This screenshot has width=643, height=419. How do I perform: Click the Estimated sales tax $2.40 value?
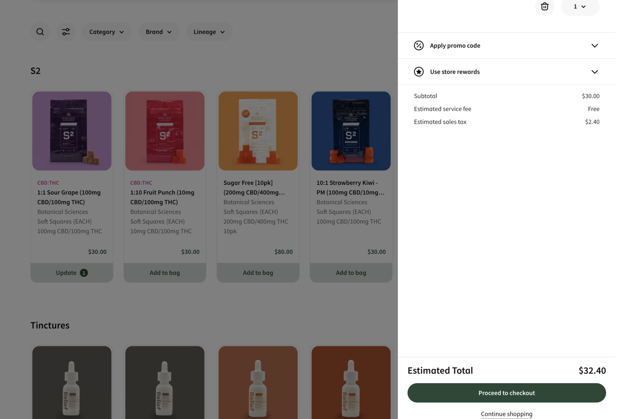pyautogui.click(x=592, y=122)
